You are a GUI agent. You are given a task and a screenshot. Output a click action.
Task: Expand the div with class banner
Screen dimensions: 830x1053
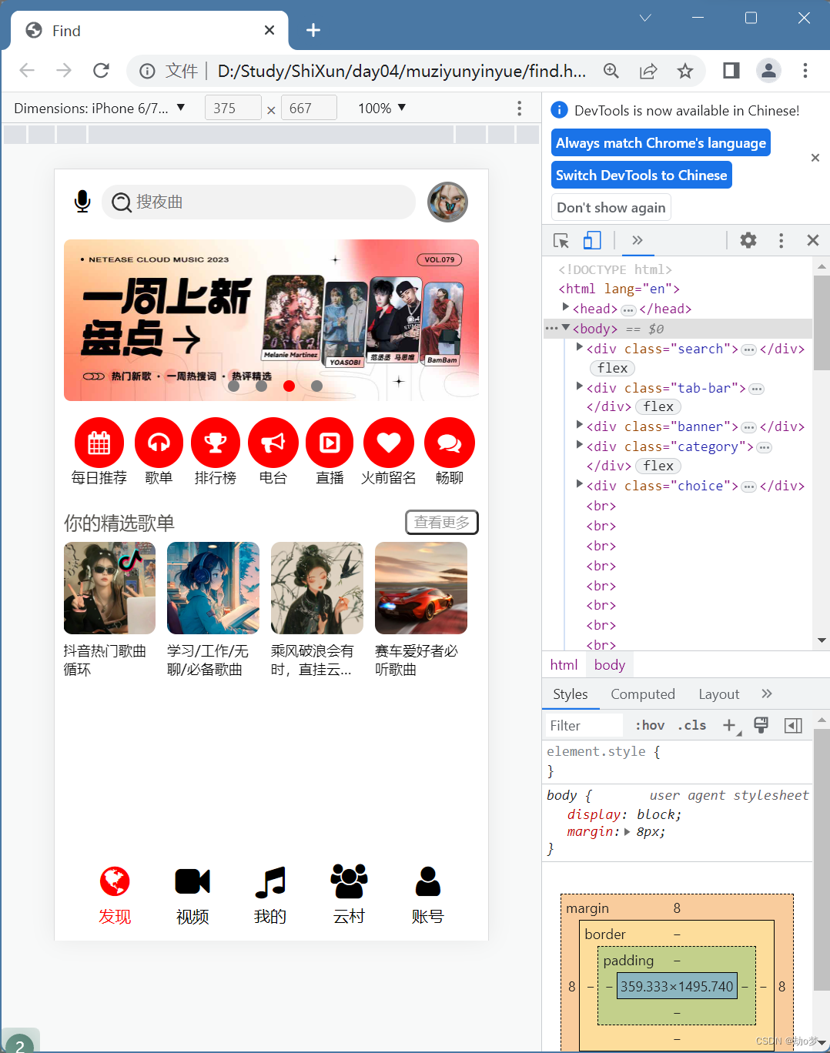[x=579, y=426]
